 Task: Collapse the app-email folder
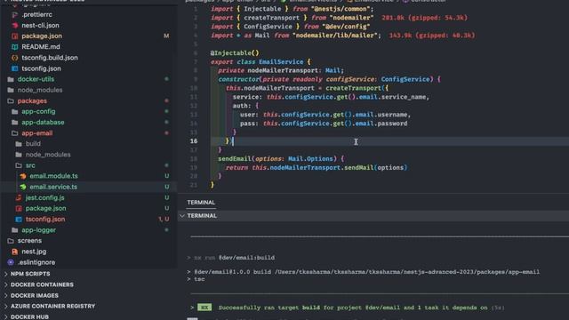click(x=37, y=133)
